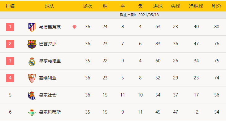Click the Real Madrid club crest
Screen dimensions: 226x121
(32, 61)
